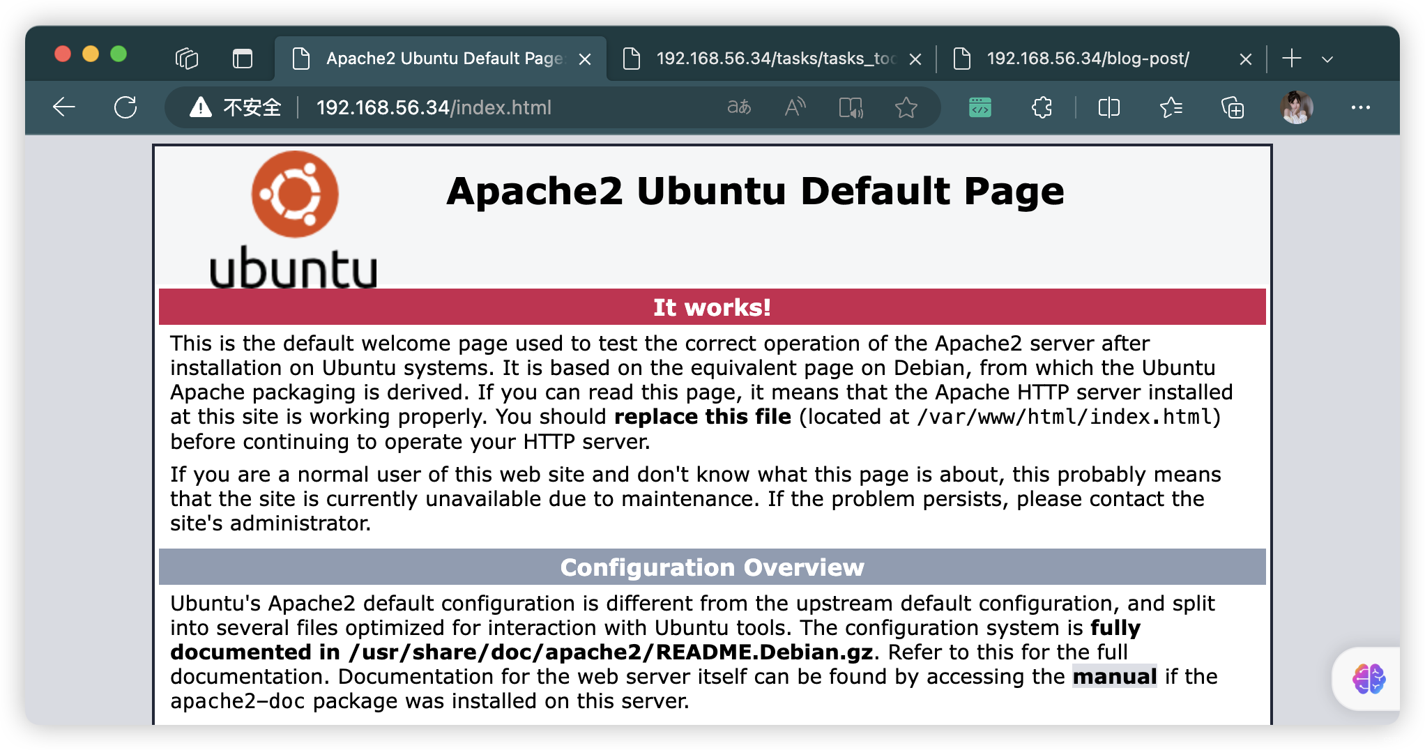Click the '/var/www/html/index.html' path text
Screen dimensions: 1425x750
1065,417
